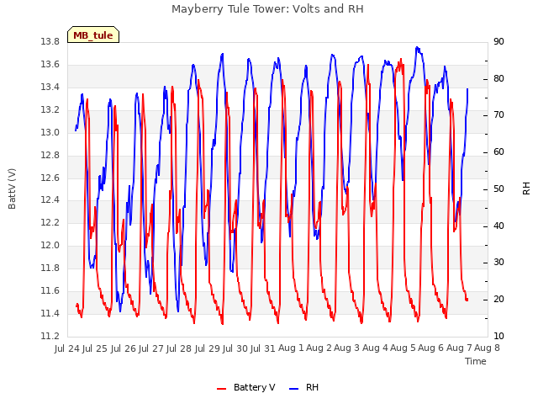Click the 60 value on RH axis
The height and width of the screenshot is (404, 538).
[498, 152]
